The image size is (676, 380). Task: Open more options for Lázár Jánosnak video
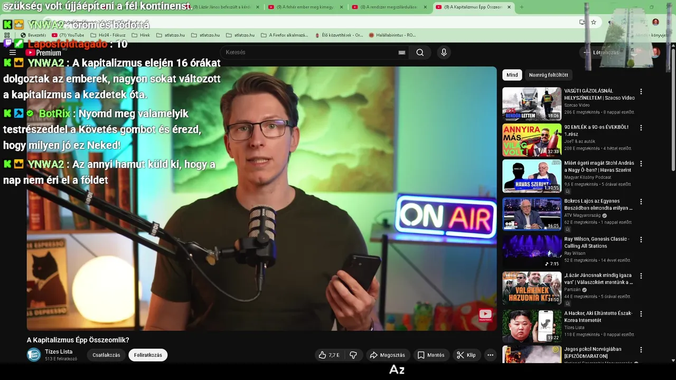[x=641, y=275]
